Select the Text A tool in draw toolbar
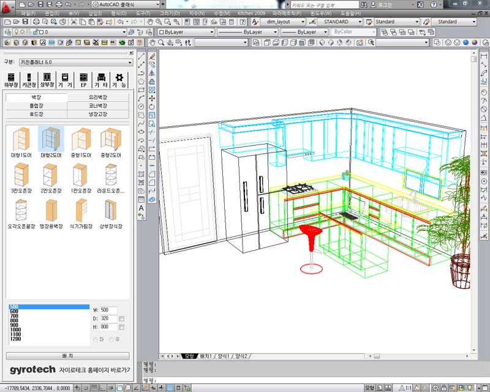The image size is (490, 392). pyautogui.click(x=141, y=208)
